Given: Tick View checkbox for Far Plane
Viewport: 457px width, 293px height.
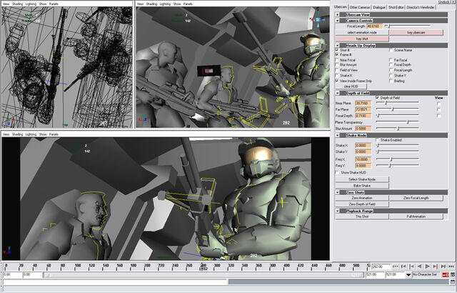Looking at the screenshot, I should tap(439, 109).
